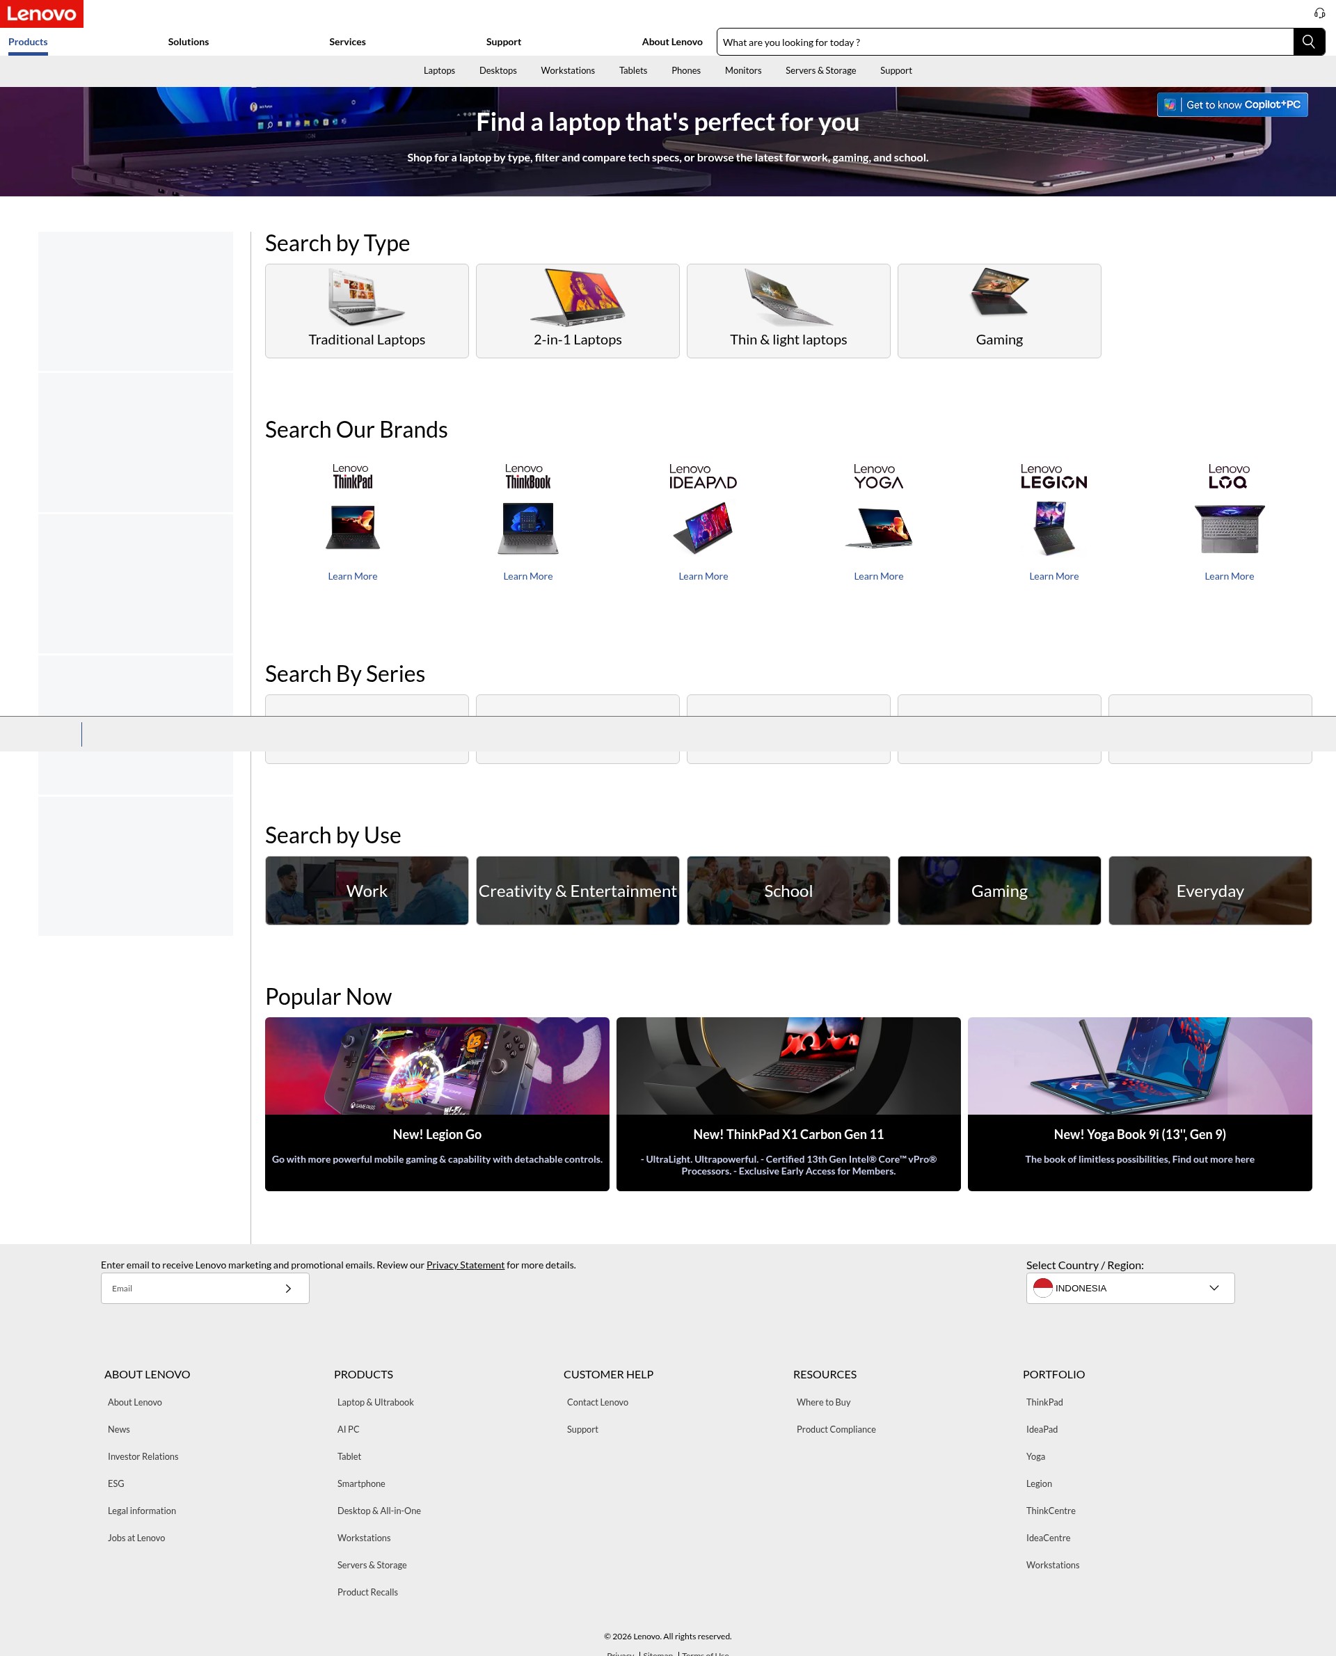Click the IdeaPad laptop image
Viewport: 1336px width, 1656px height.
tap(703, 528)
